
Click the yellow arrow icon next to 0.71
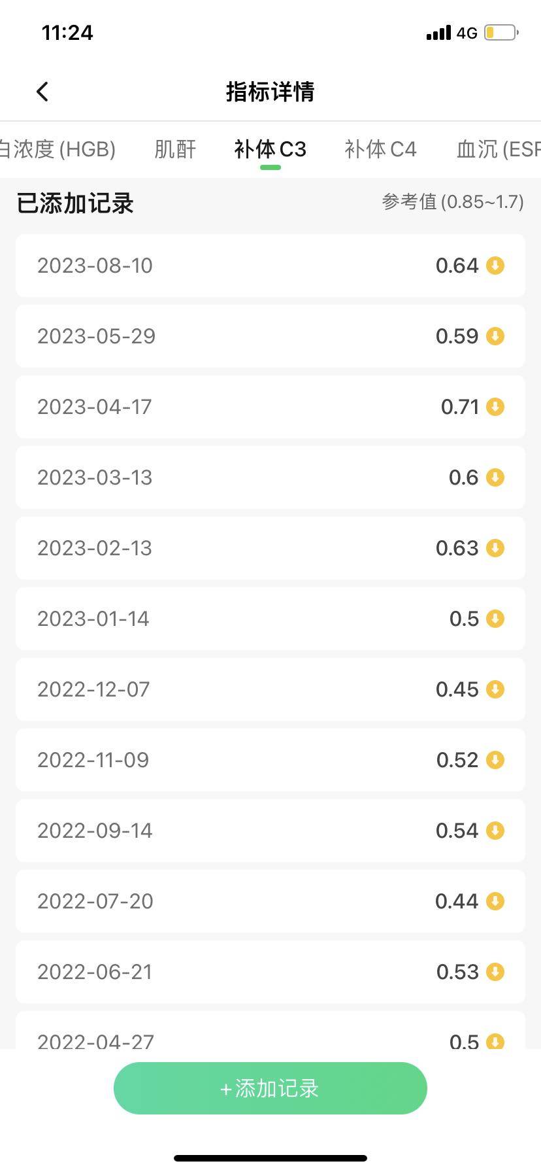(495, 407)
